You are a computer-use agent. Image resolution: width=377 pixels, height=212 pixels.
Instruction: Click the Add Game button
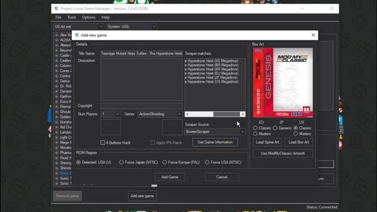tap(170, 177)
